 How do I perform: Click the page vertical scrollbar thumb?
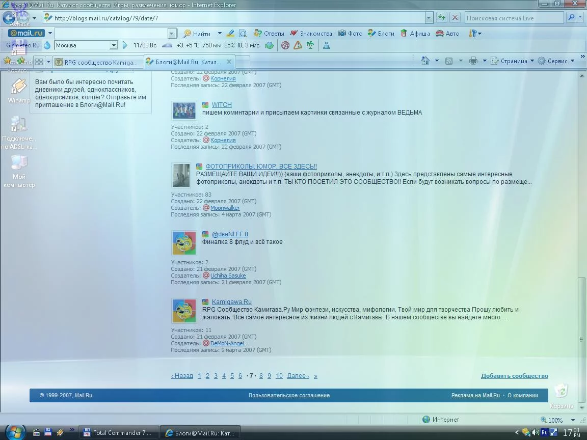click(581, 339)
